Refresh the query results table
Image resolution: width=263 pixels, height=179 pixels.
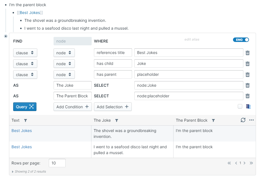tap(243, 120)
